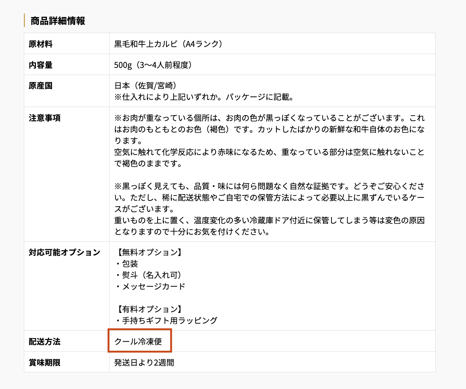Select the 内容量 row header

pyautogui.click(x=39, y=65)
